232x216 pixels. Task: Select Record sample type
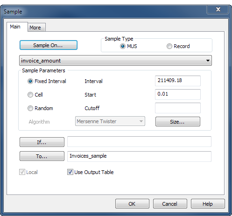coord(169,46)
